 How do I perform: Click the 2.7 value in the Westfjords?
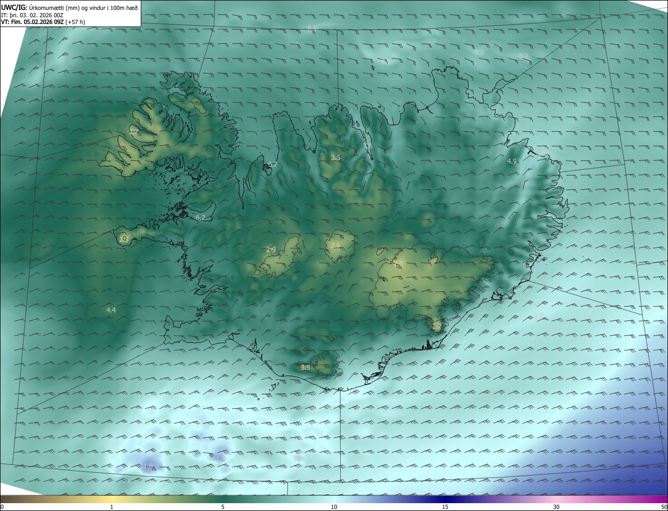click(x=134, y=132)
